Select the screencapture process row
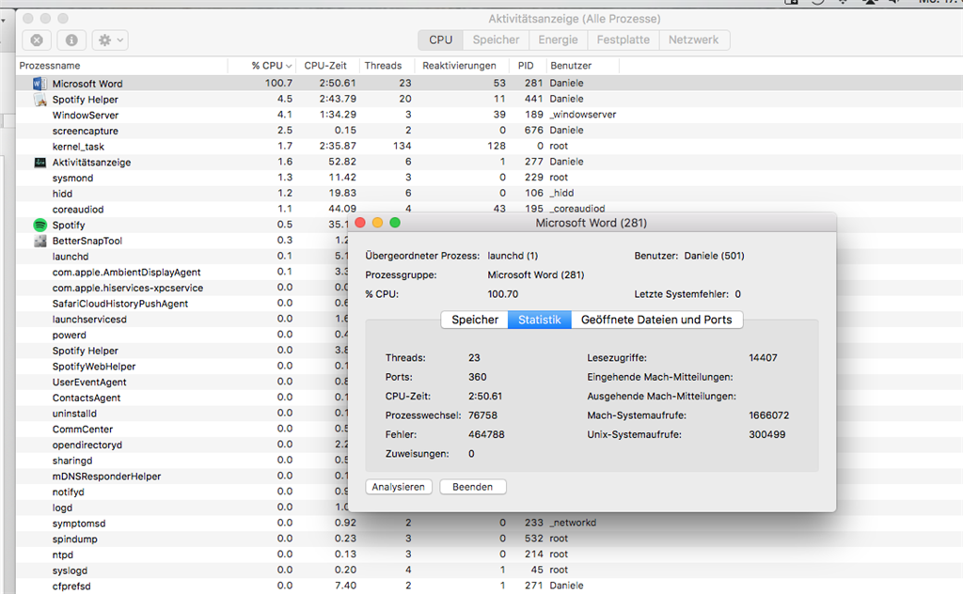This screenshot has height=594, width=963. [x=489, y=131]
